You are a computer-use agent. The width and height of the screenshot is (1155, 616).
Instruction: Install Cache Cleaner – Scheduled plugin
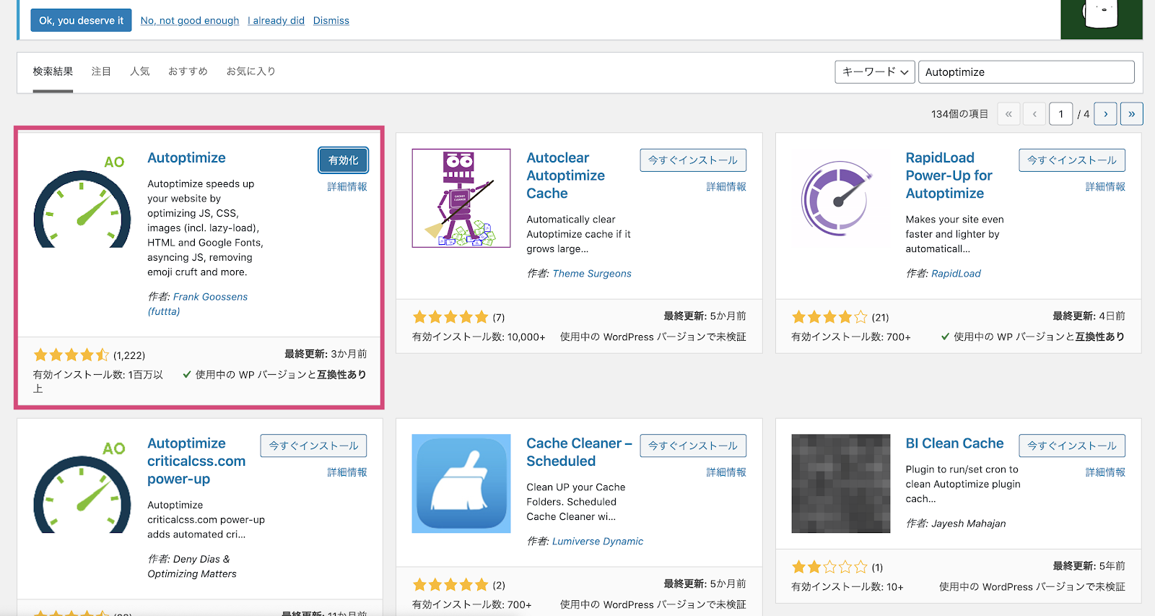693,446
